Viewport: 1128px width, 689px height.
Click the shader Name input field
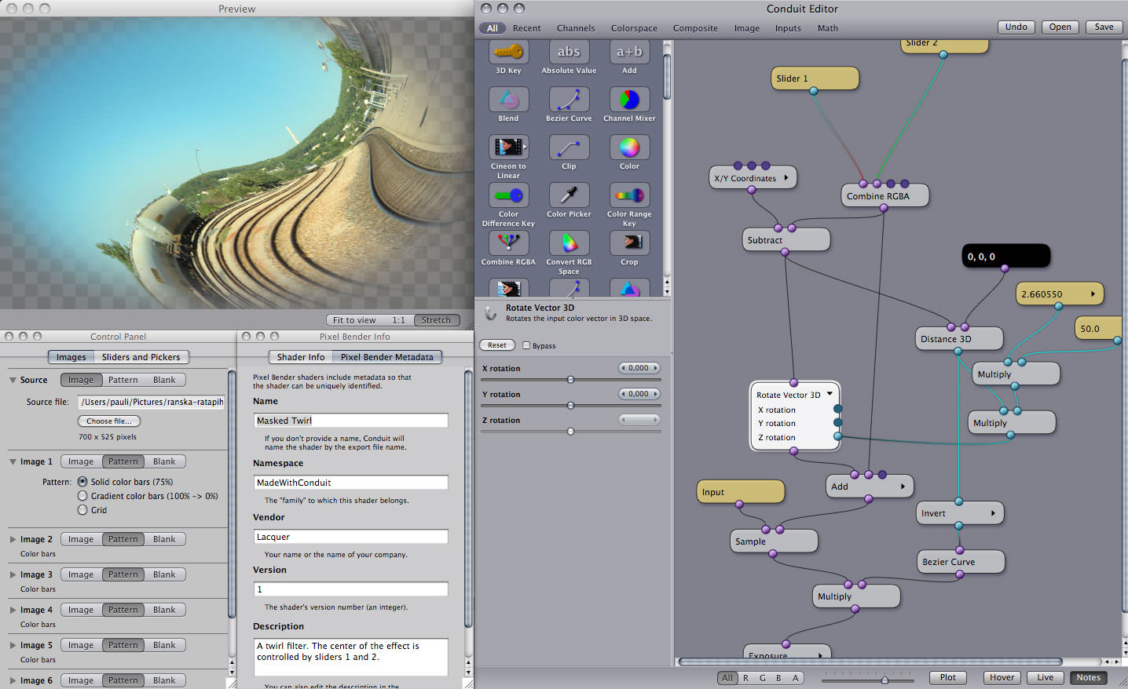point(351,421)
